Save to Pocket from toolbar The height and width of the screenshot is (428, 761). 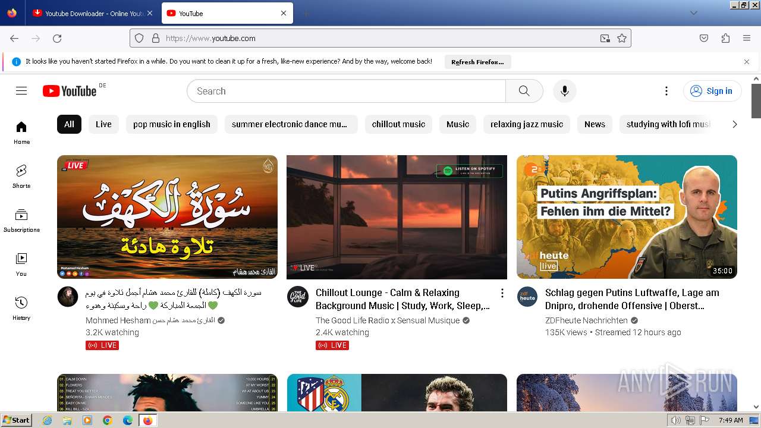click(x=704, y=38)
